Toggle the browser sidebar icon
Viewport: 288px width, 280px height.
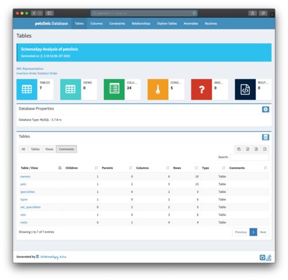coord(50,13)
